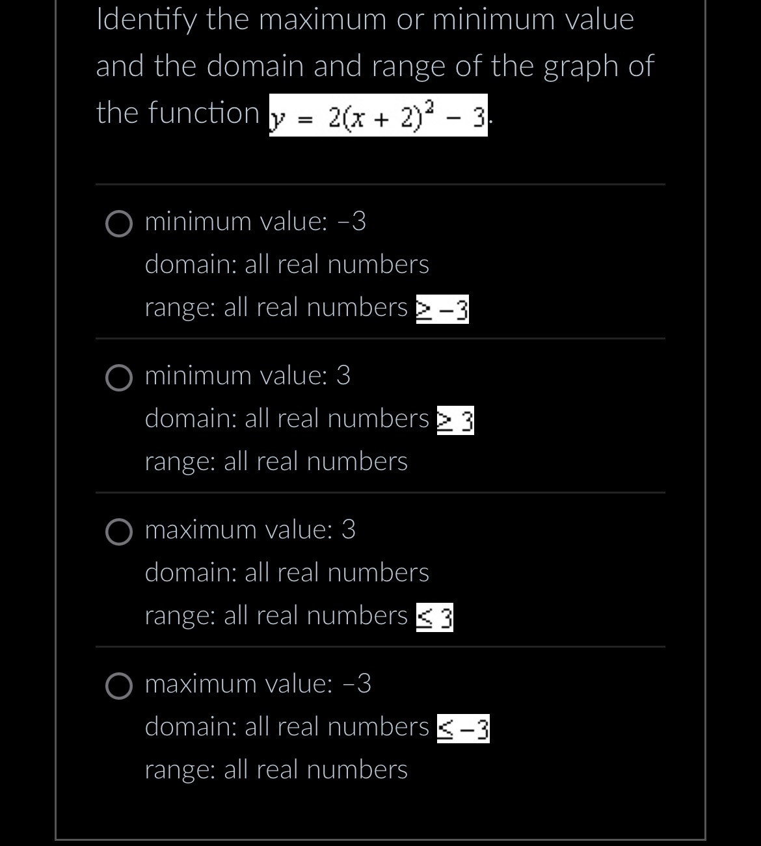This screenshot has height=846, width=761.
Task: Click the 'maximum value: −3' answer text
Action: pyautogui.click(x=258, y=684)
